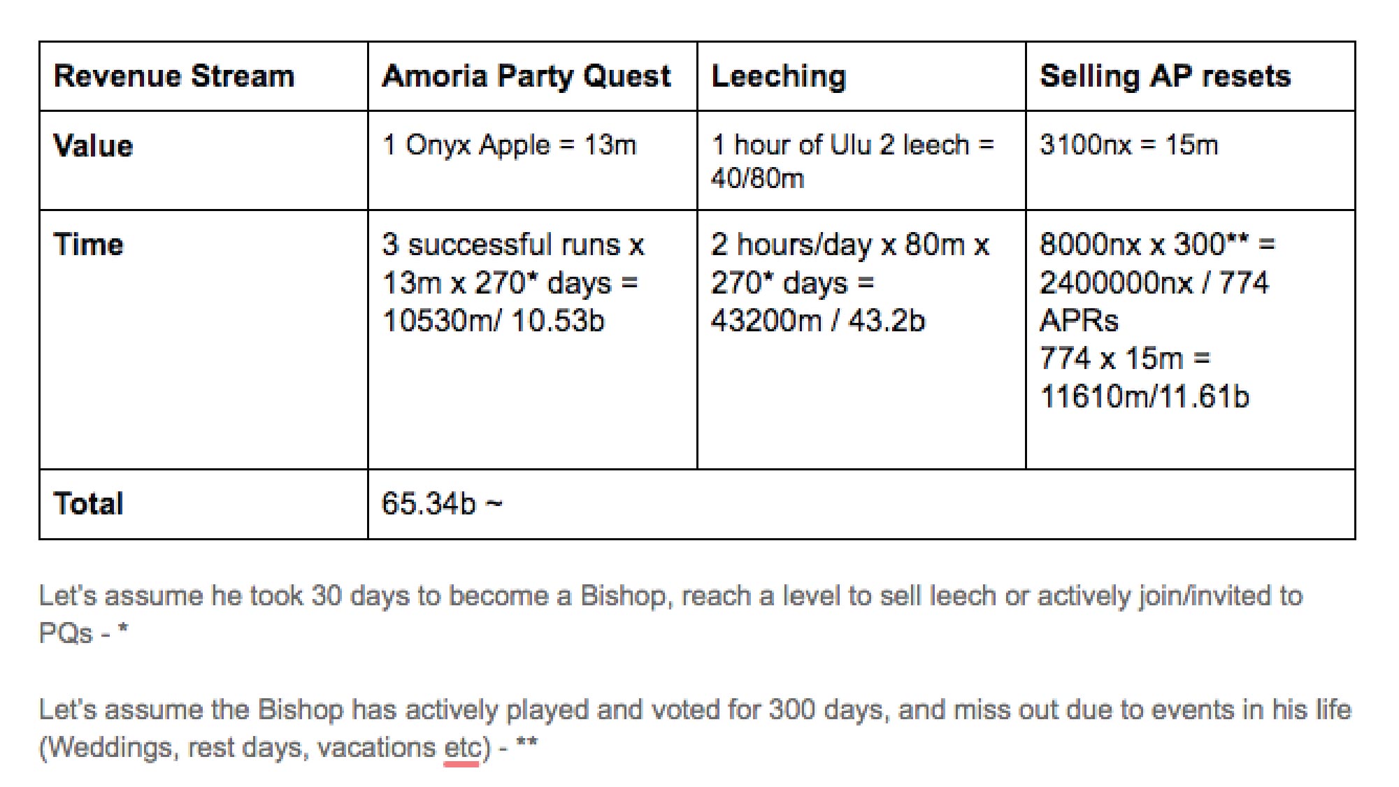This screenshot has height=787, width=1399.
Task: Select the "3100nx = 15m" cell
Action: click(x=1128, y=145)
